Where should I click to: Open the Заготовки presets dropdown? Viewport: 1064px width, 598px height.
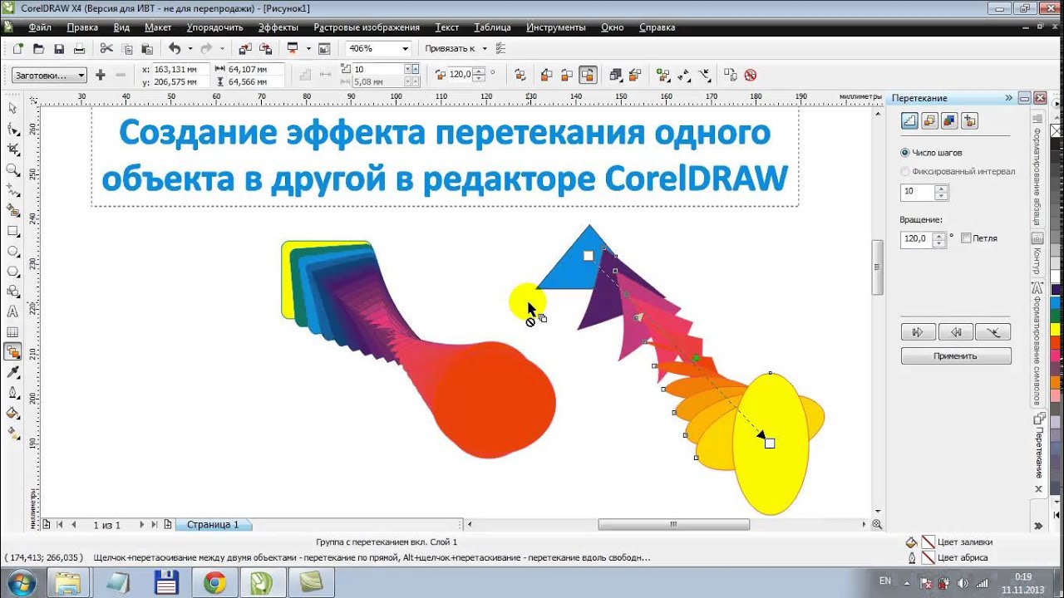(x=49, y=75)
